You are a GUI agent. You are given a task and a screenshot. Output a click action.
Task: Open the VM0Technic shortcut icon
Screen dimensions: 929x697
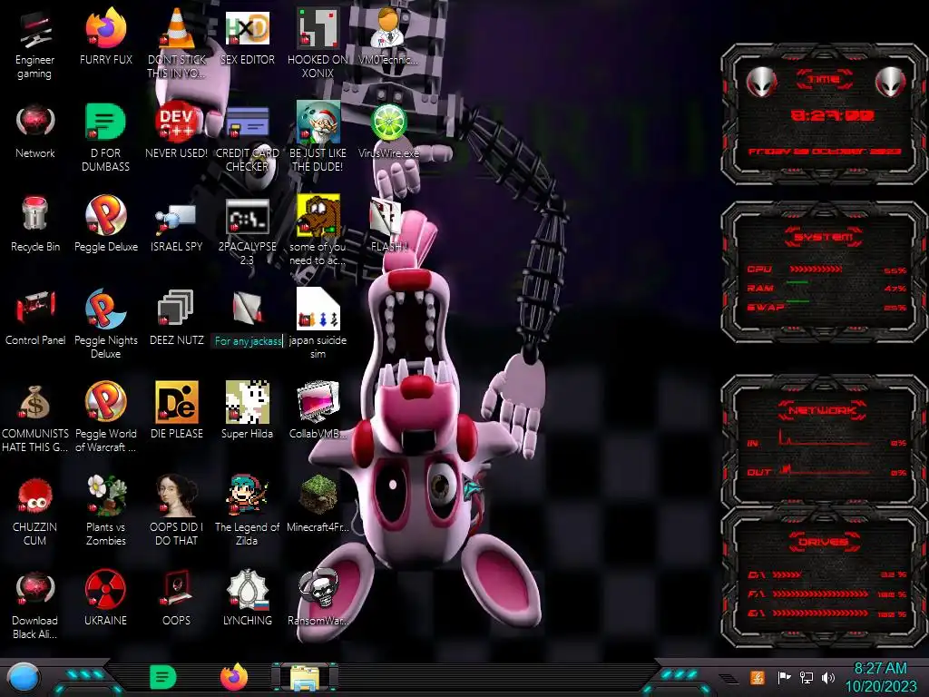click(x=388, y=28)
